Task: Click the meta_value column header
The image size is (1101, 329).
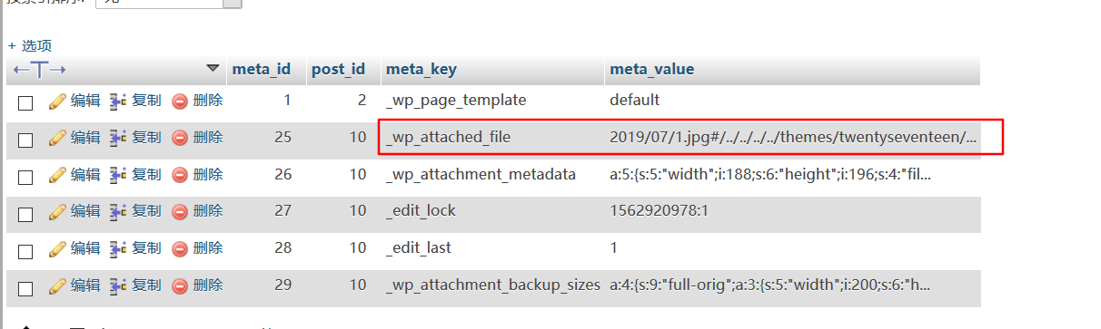Action: click(x=651, y=70)
